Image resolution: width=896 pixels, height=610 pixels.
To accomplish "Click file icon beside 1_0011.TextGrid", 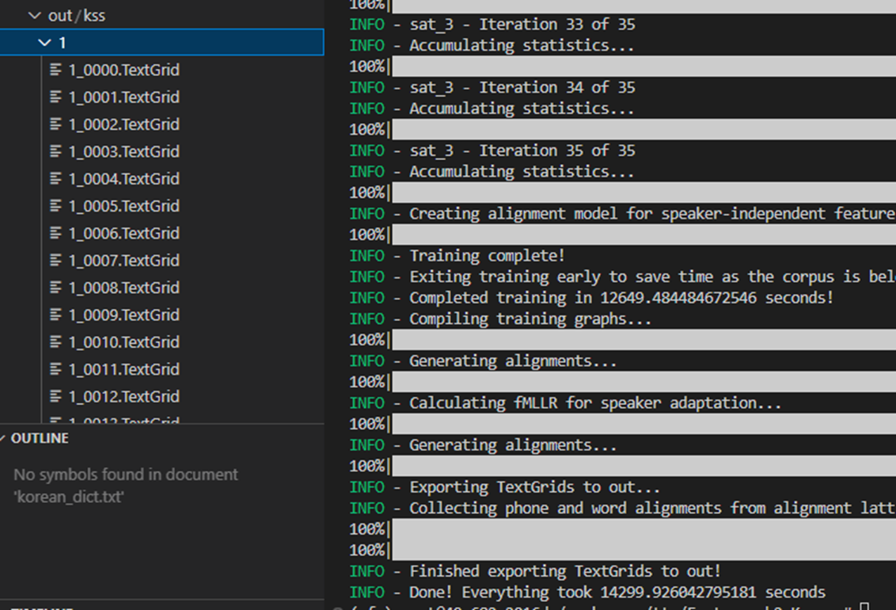I will tap(55, 369).
